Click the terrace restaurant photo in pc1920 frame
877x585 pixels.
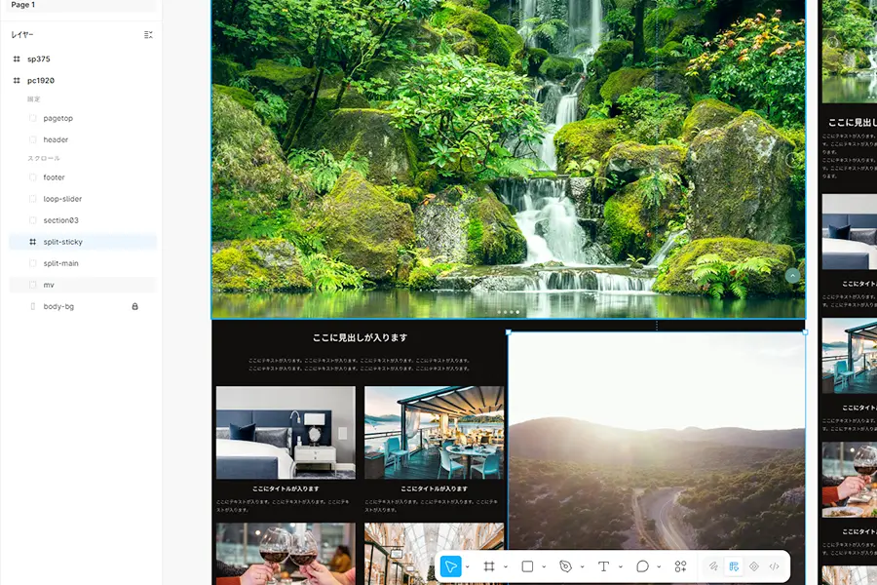pos(434,432)
